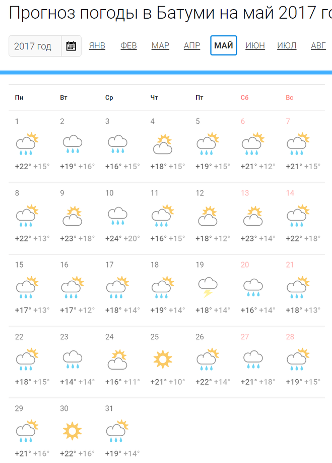
Task: Open the calendar date picker icon
Action: coord(71,46)
